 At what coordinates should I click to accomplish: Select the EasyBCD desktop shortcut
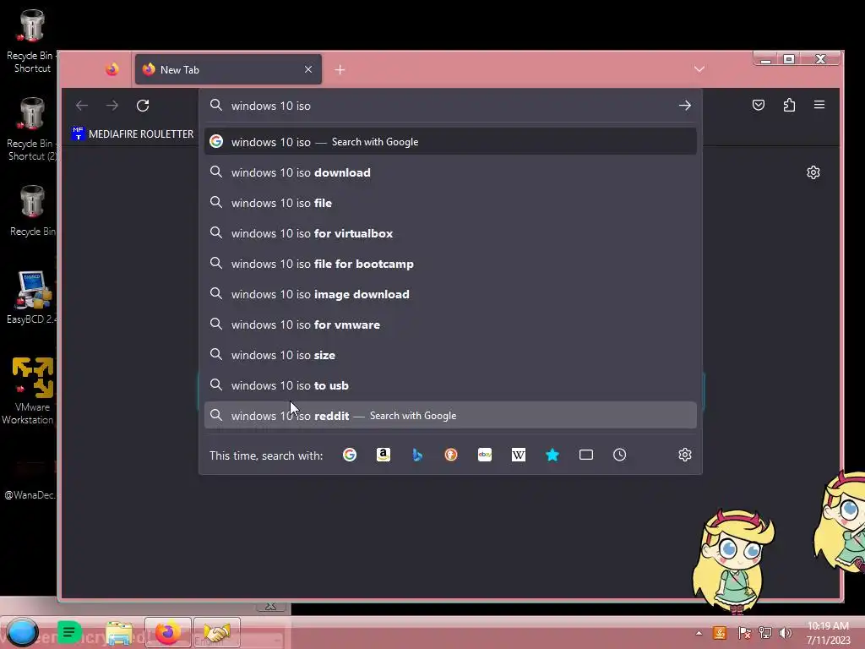pyautogui.click(x=31, y=297)
